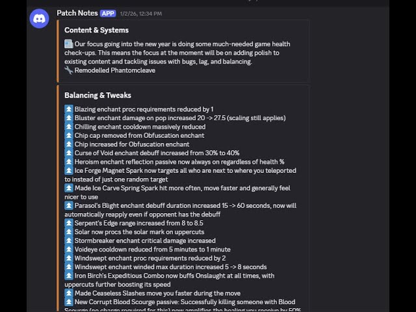Click the up-arrow emoji beside Parasol's Blight
Screen dimensions: 416x312
coord(69,205)
